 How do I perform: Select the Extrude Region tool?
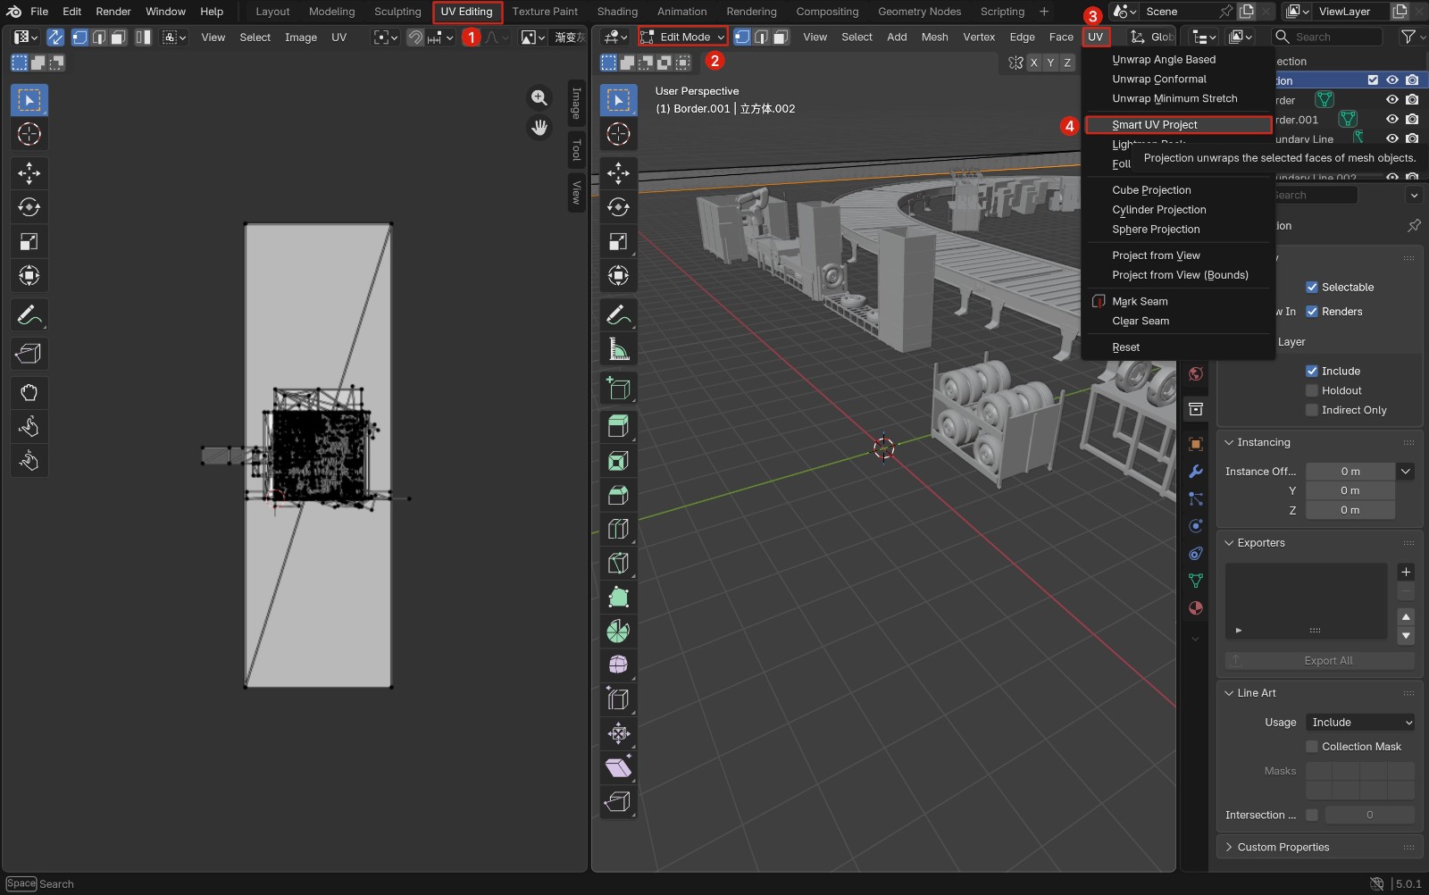pos(618,426)
